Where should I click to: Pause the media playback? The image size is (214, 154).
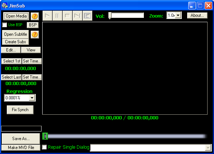(x=57, y=16)
